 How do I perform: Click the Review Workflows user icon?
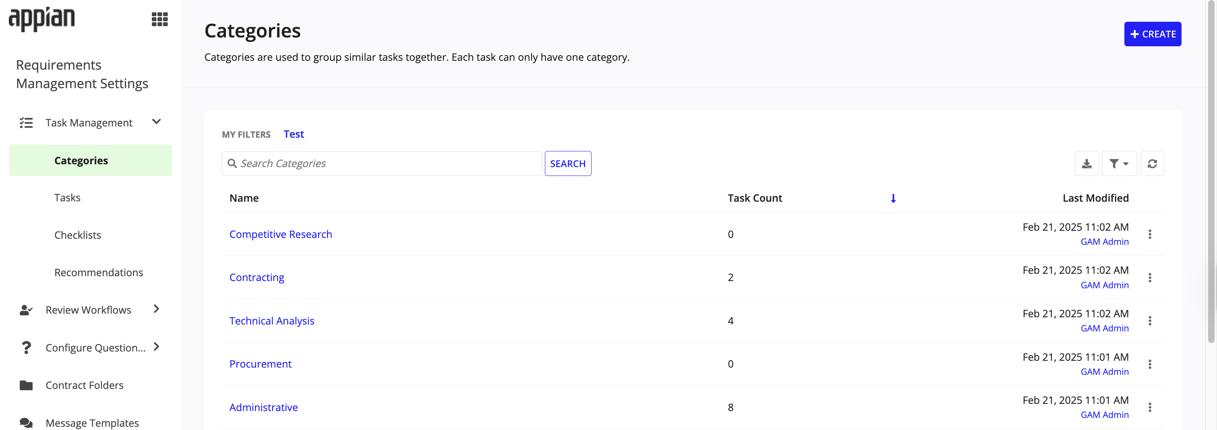pyautogui.click(x=26, y=310)
